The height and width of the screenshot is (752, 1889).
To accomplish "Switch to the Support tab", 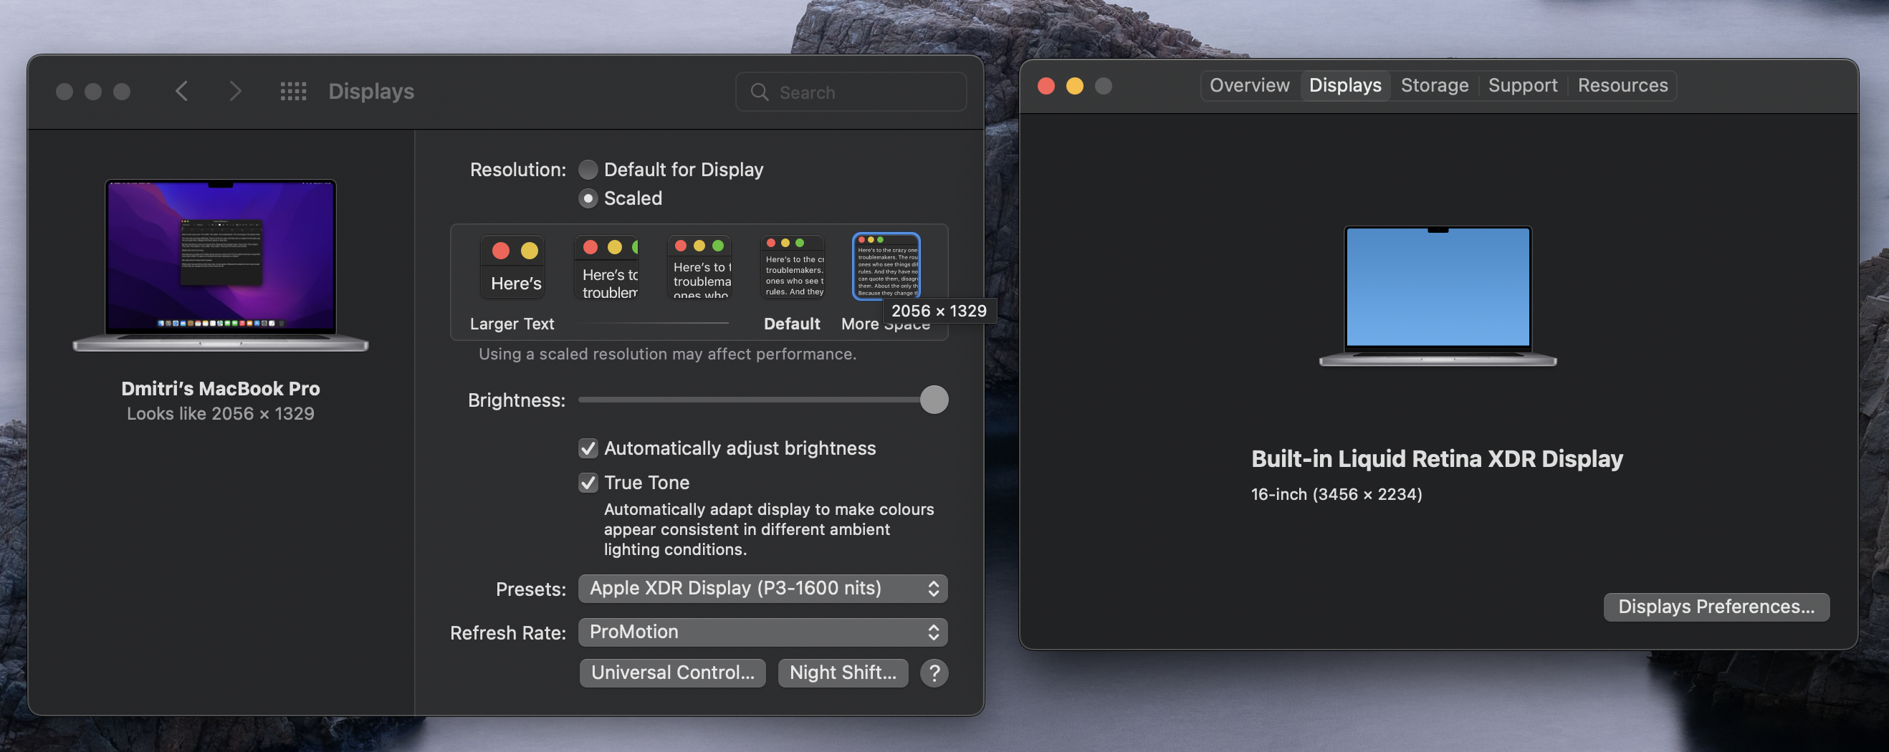I will click(x=1522, y=86).
